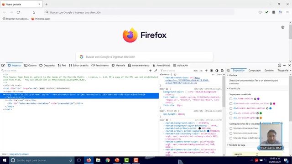This screenshot has width=292, height=164.
Task: Toggle Mostrar números de línea checkbox
Action: coord(231,128)
